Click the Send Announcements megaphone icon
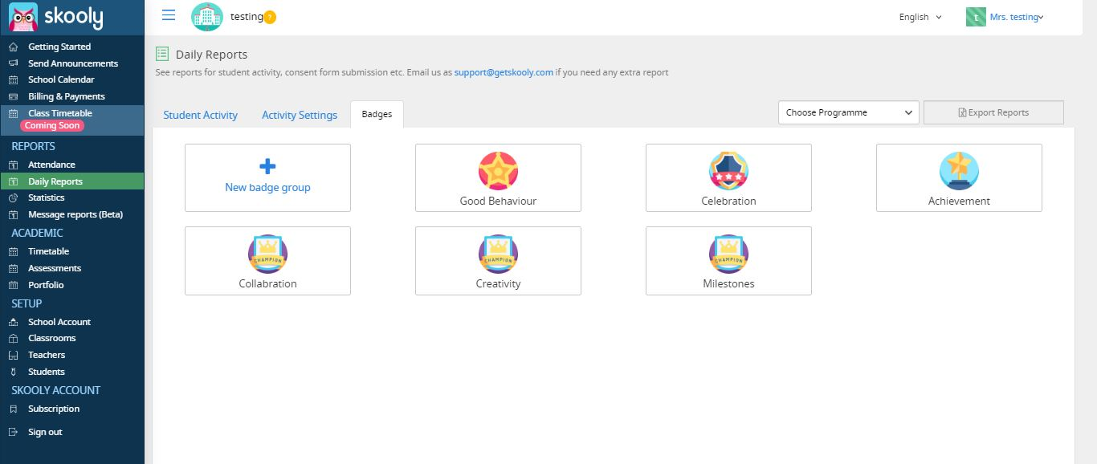This screenshot has width=1097, height=464. 13,63
